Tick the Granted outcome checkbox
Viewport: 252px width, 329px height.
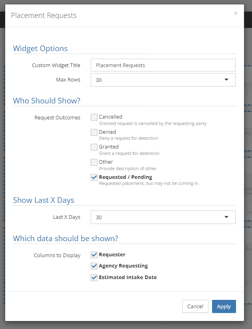coord(94,147)
